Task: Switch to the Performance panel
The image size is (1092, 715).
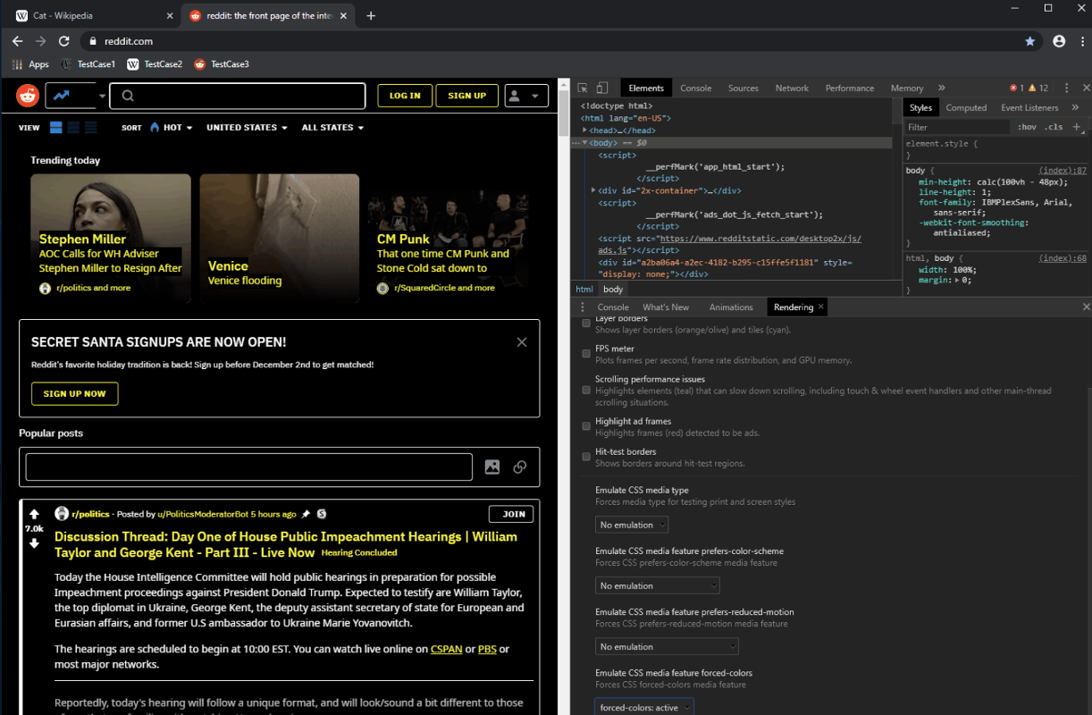Action: point(850,88)
